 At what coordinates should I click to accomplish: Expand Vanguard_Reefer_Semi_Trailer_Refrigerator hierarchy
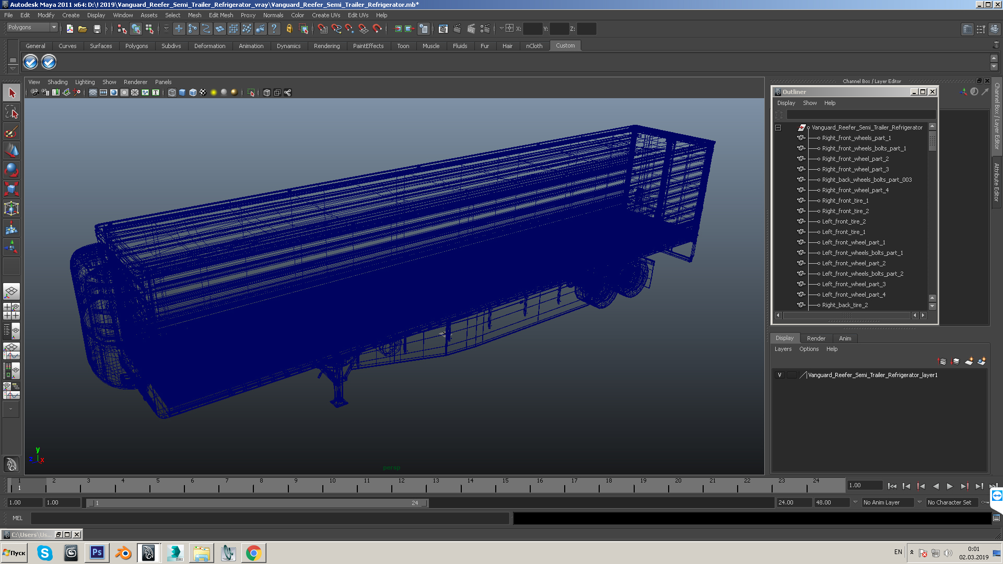778,127
